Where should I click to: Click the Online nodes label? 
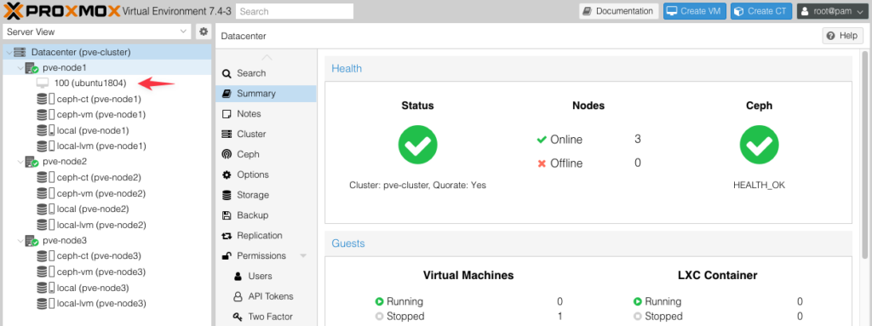click(566, 140)
